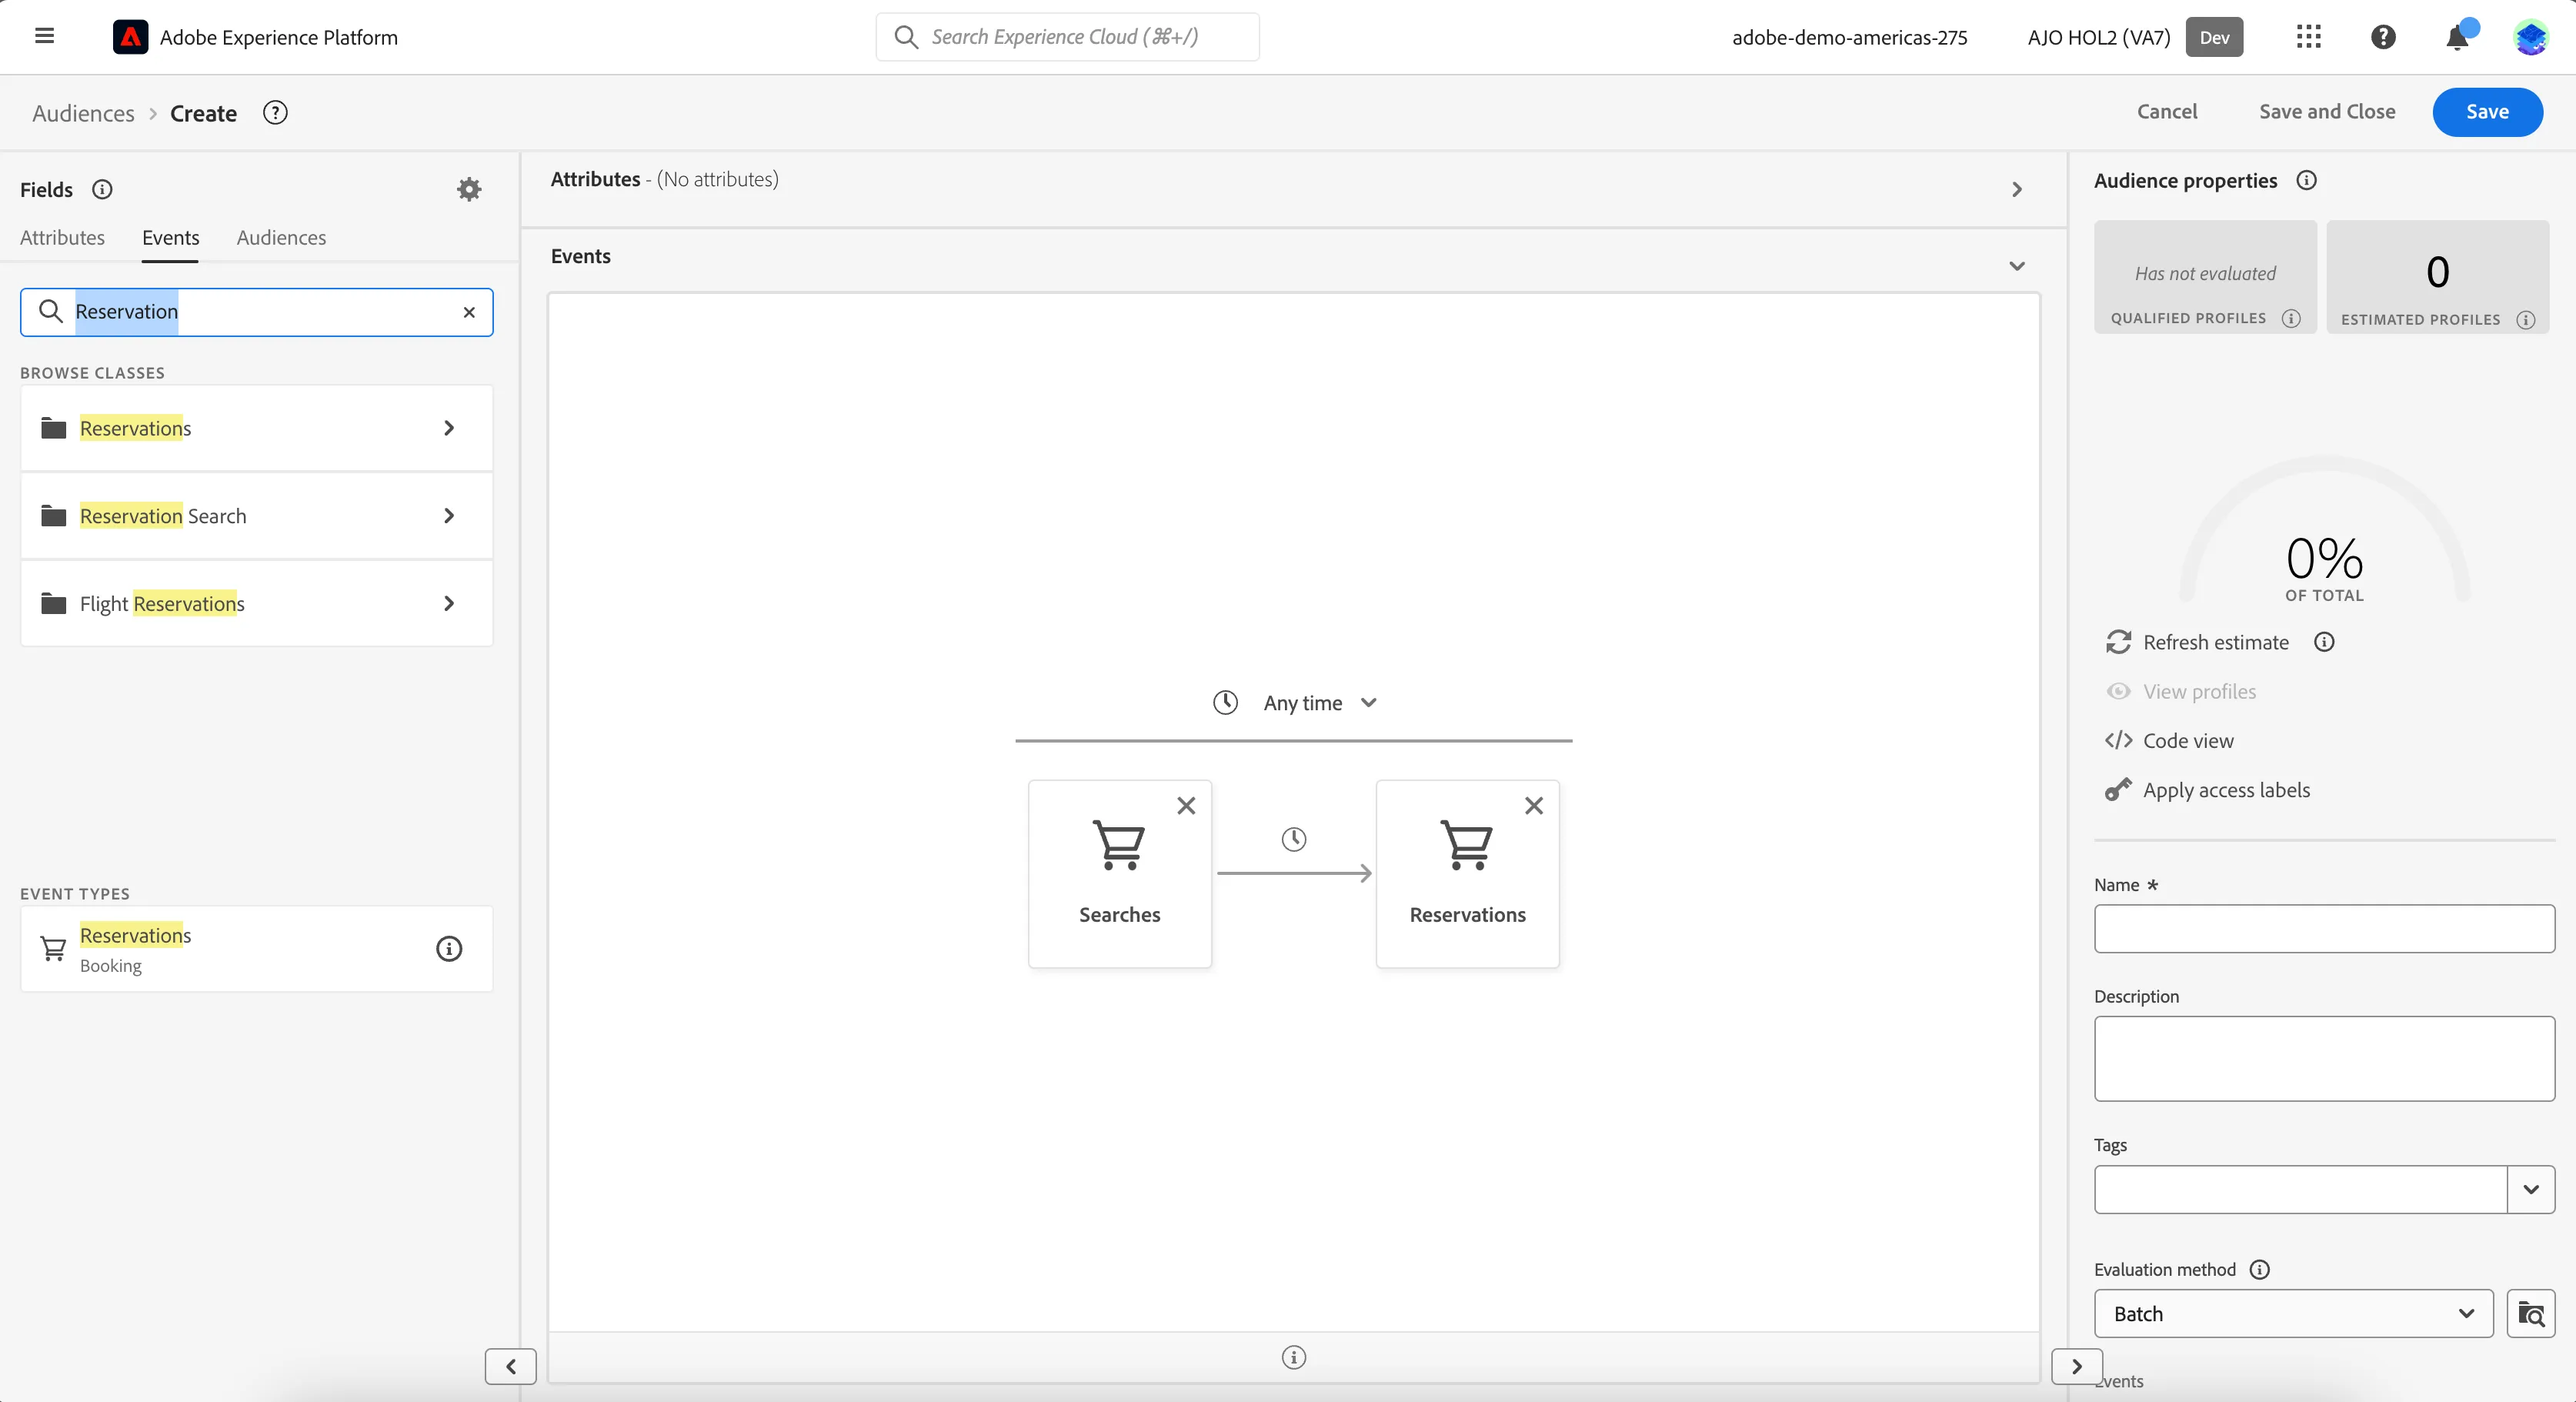Expand the Attributes section chevron
2576x1402 pixels.
(x=2017, y=189)
